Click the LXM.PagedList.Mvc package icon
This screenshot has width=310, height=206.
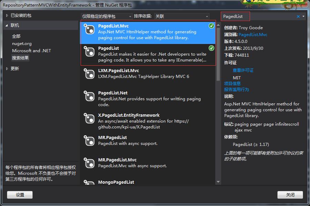(x=89, y=74)
